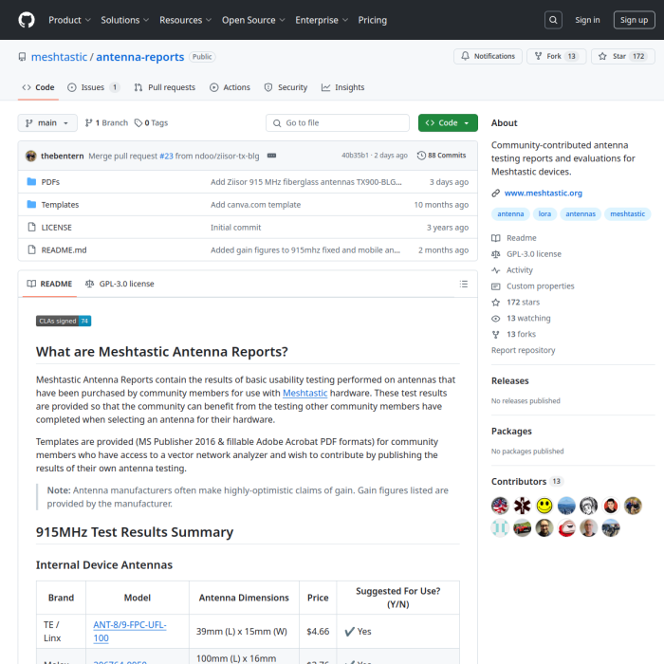This screenshot has width=664, height=664.
Task: Click the yellow smiley contributor avatar
Action: pyautogui.click(x=544, y=506)
